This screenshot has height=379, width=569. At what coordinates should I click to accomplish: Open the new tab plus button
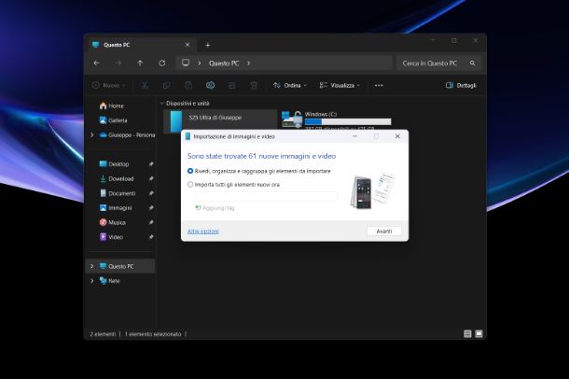[x=207, y=45]
